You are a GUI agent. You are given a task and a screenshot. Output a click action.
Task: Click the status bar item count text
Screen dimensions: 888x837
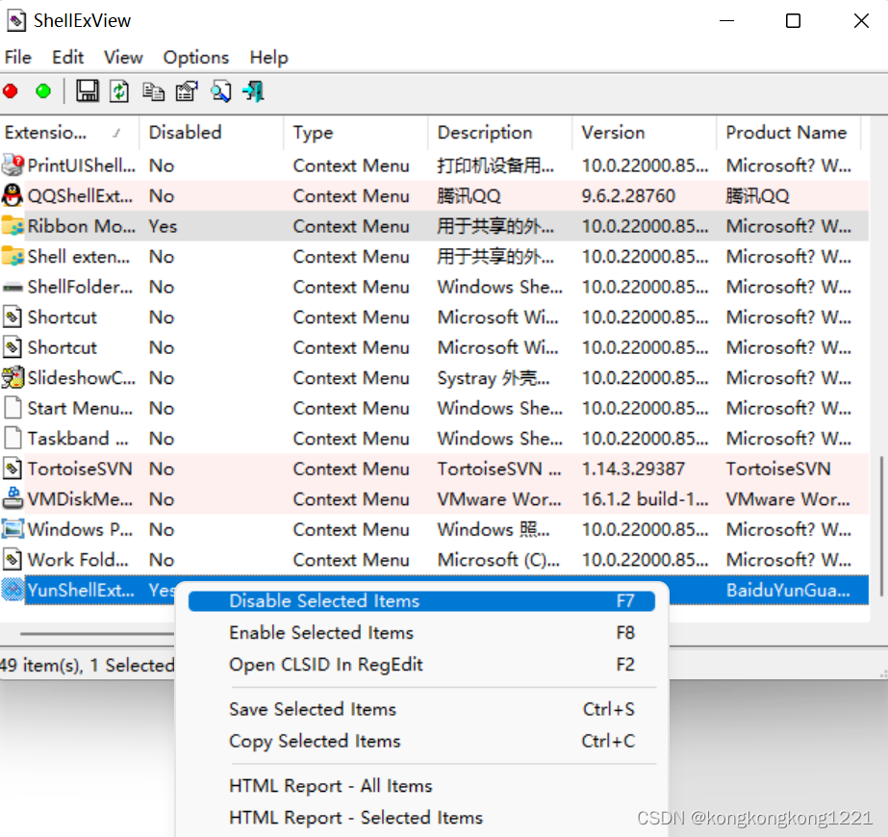88,665
